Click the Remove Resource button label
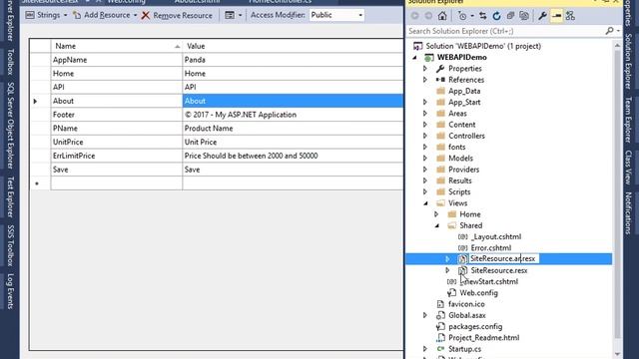 click(183, 16)
